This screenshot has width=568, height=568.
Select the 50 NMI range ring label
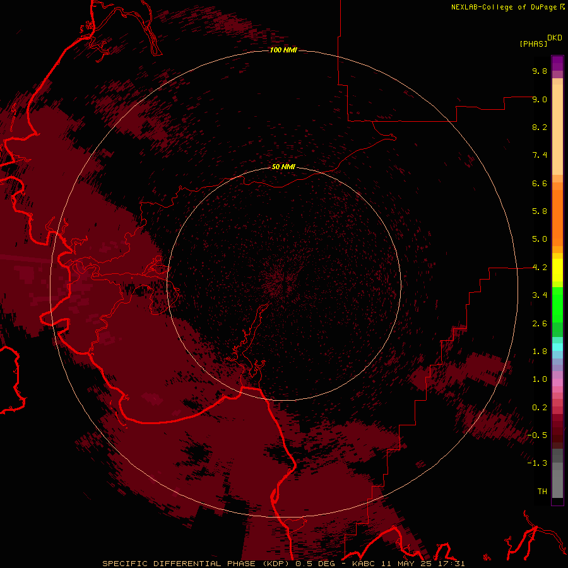tap(283, 167)
